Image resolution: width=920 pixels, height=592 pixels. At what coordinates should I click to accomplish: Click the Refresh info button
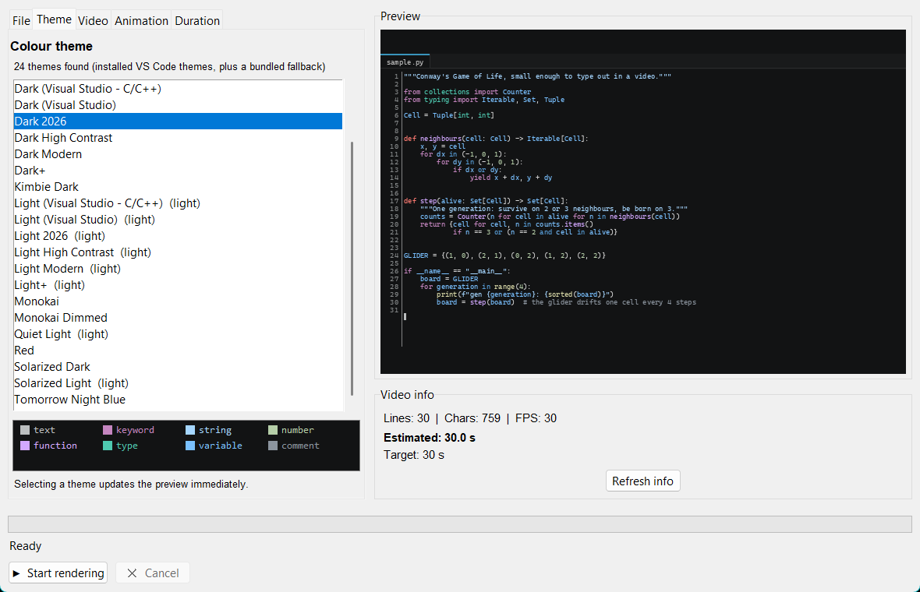click(x=642, y=481)
